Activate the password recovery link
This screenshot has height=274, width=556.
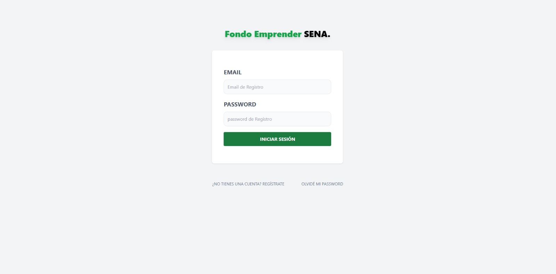pos(322,184)
